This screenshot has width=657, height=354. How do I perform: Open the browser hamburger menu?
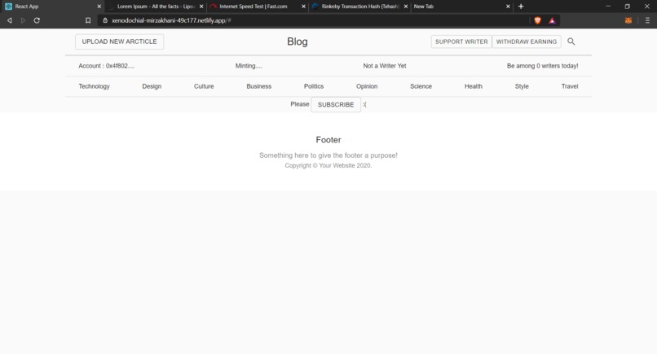click(x=647, y=20)
